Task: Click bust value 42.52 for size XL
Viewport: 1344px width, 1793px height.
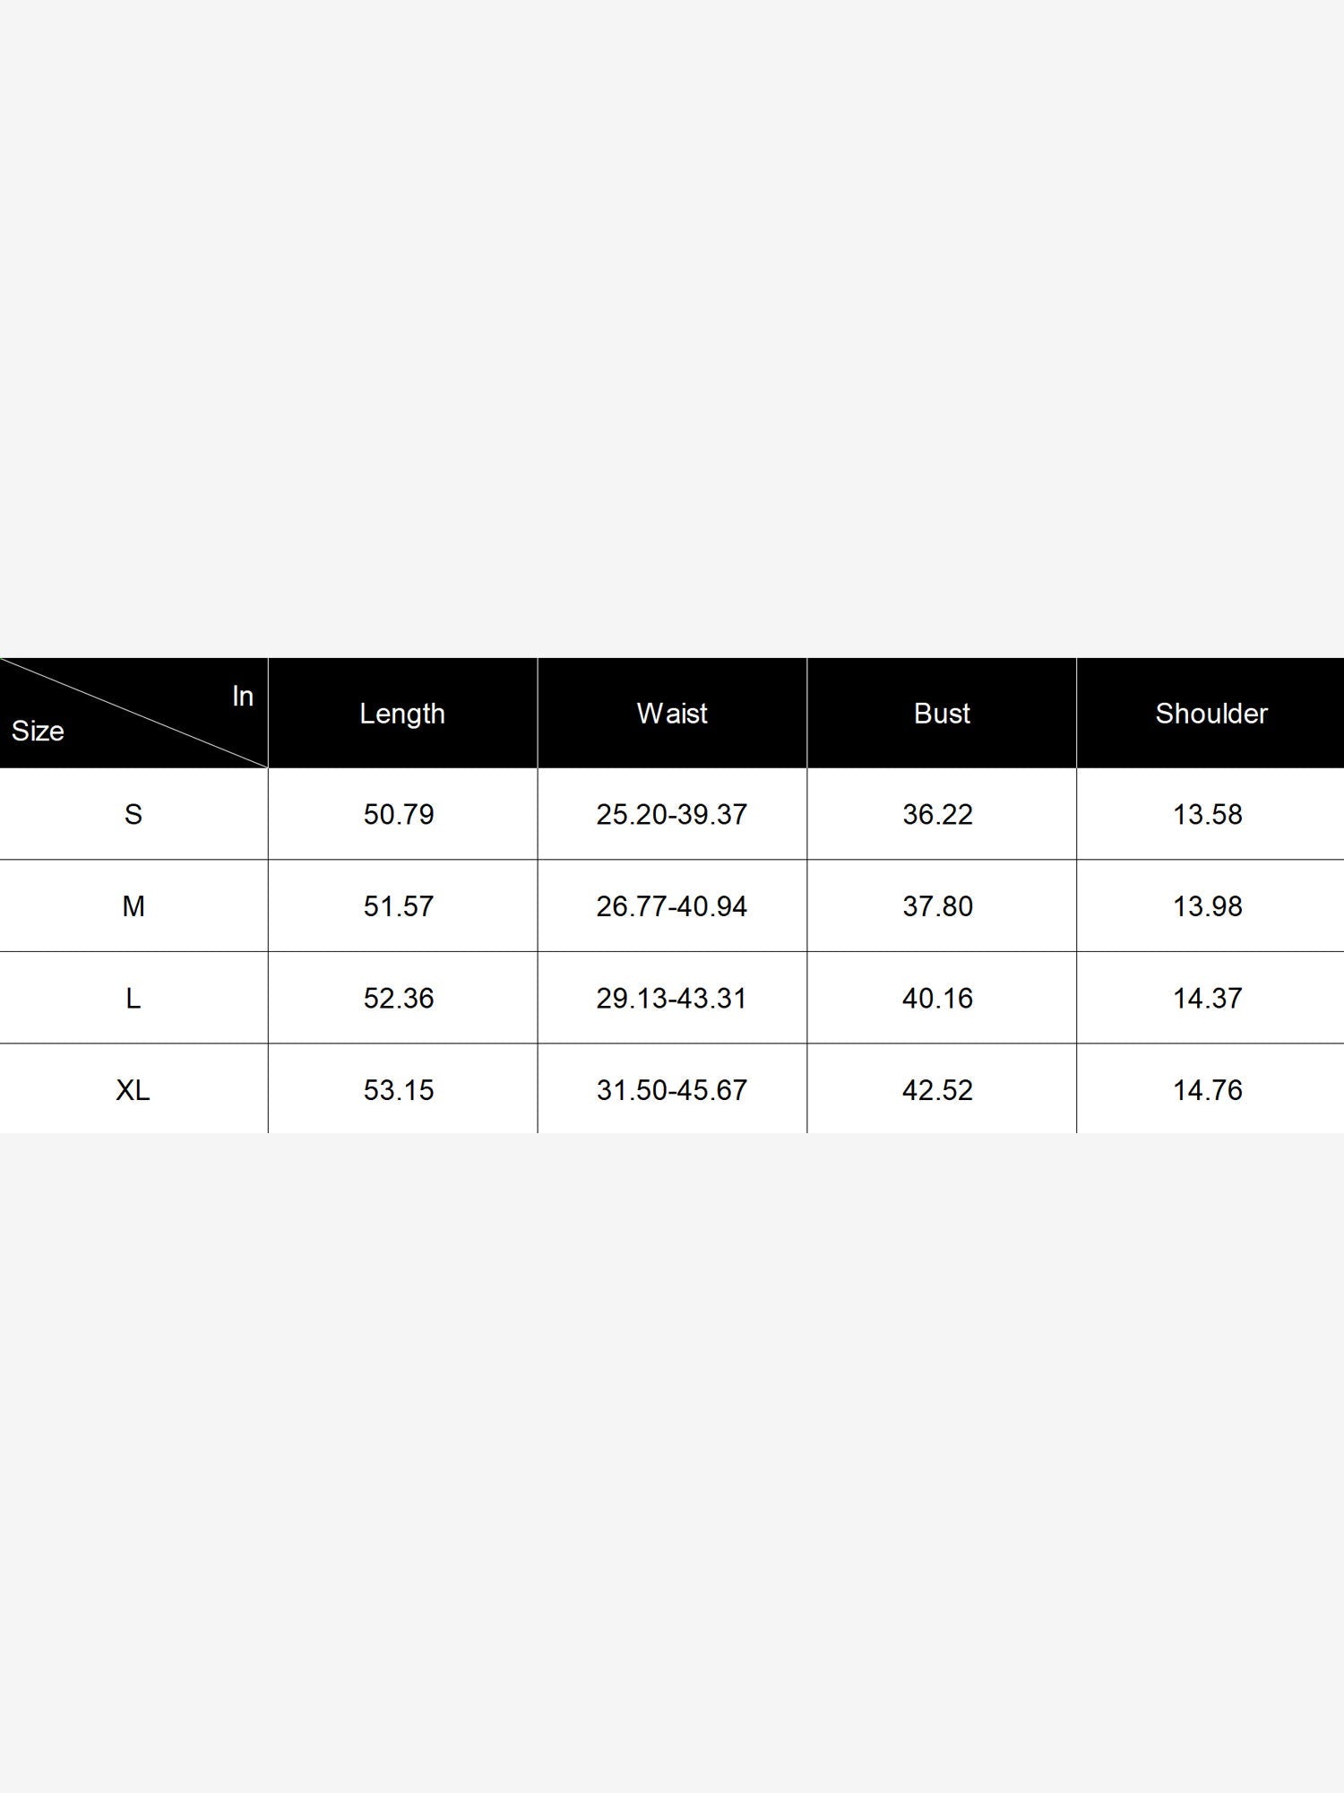Action: pos(938,1089)
